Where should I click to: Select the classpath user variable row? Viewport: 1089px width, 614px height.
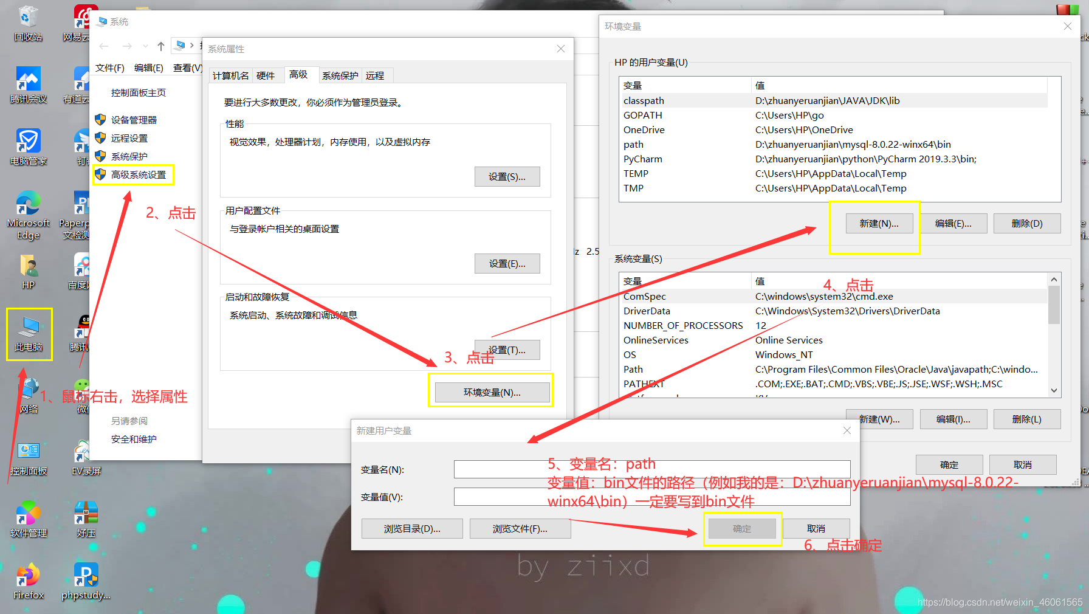coord(834,100)
